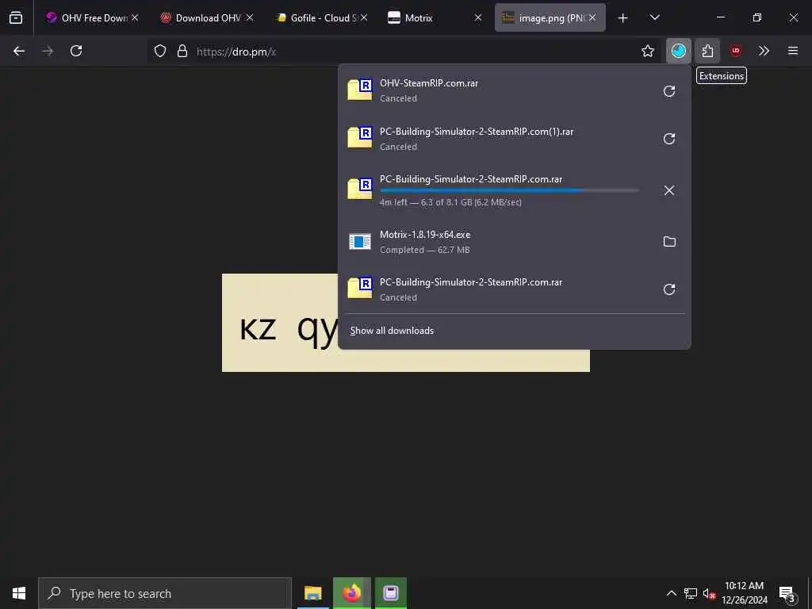
Task: Open the tracking protection shield icon
Action: pyautogui.click(x=160, y=51)
